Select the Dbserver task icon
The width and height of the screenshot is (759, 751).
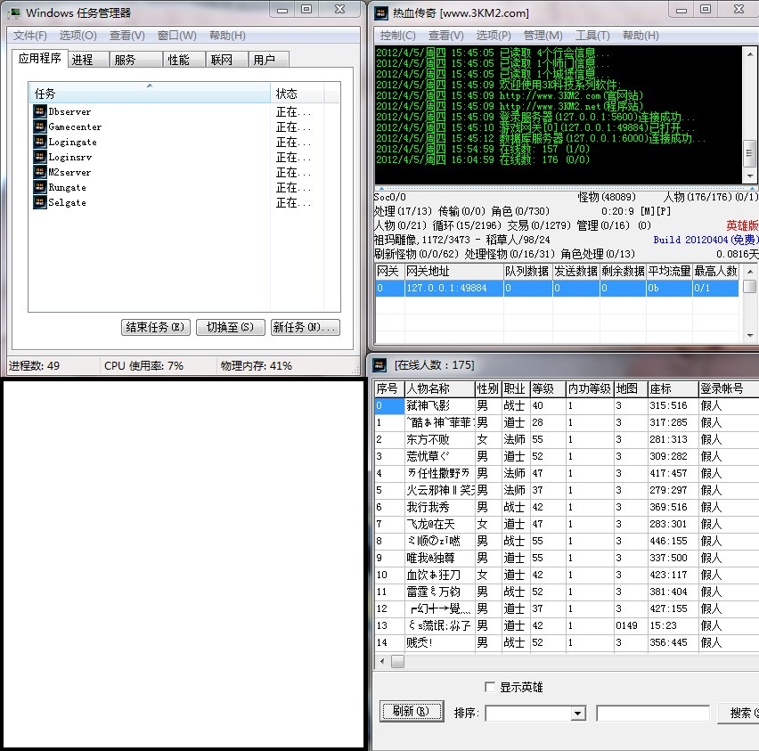tap(40, 111)
